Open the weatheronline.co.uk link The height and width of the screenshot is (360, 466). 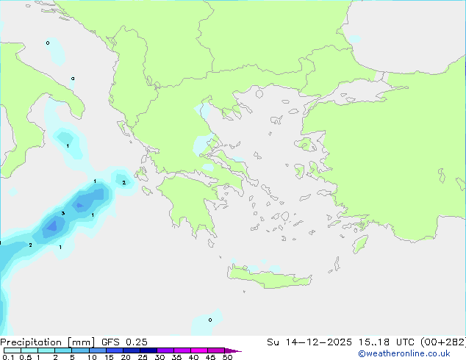pos(404,353)
